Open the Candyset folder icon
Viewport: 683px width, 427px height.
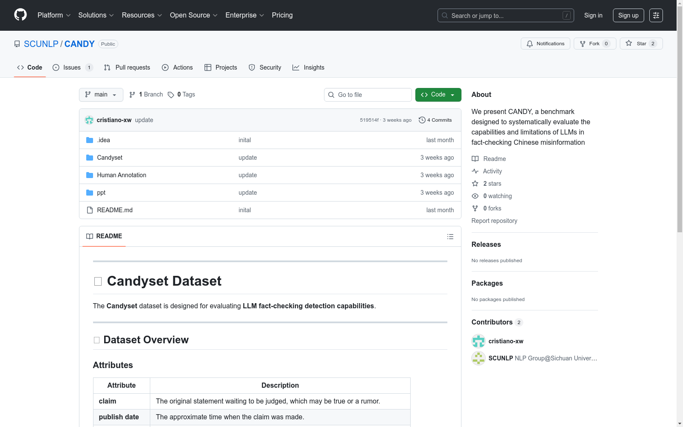coord(90,158)
